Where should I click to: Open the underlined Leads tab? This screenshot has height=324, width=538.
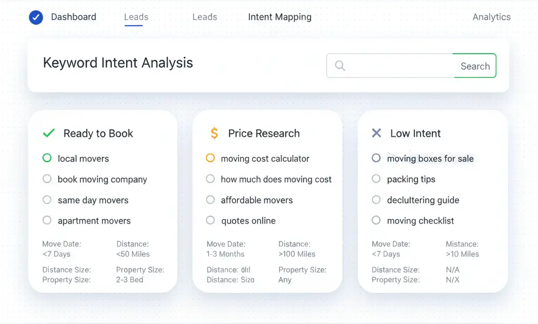click(x=136, y=17)
